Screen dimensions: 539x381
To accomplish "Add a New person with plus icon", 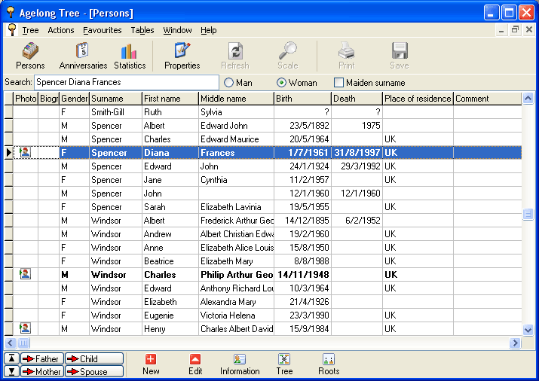I will pos(151,364).
